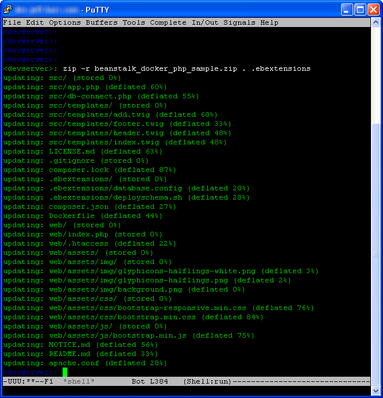Click the background.png output line
This screenshot has width=383, height=398.
coord(124,289)
